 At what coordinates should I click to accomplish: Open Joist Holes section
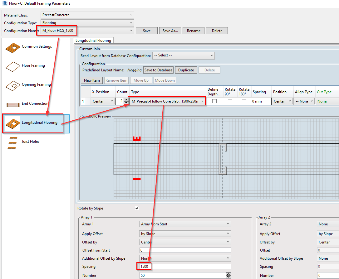(x=36, y=143)
